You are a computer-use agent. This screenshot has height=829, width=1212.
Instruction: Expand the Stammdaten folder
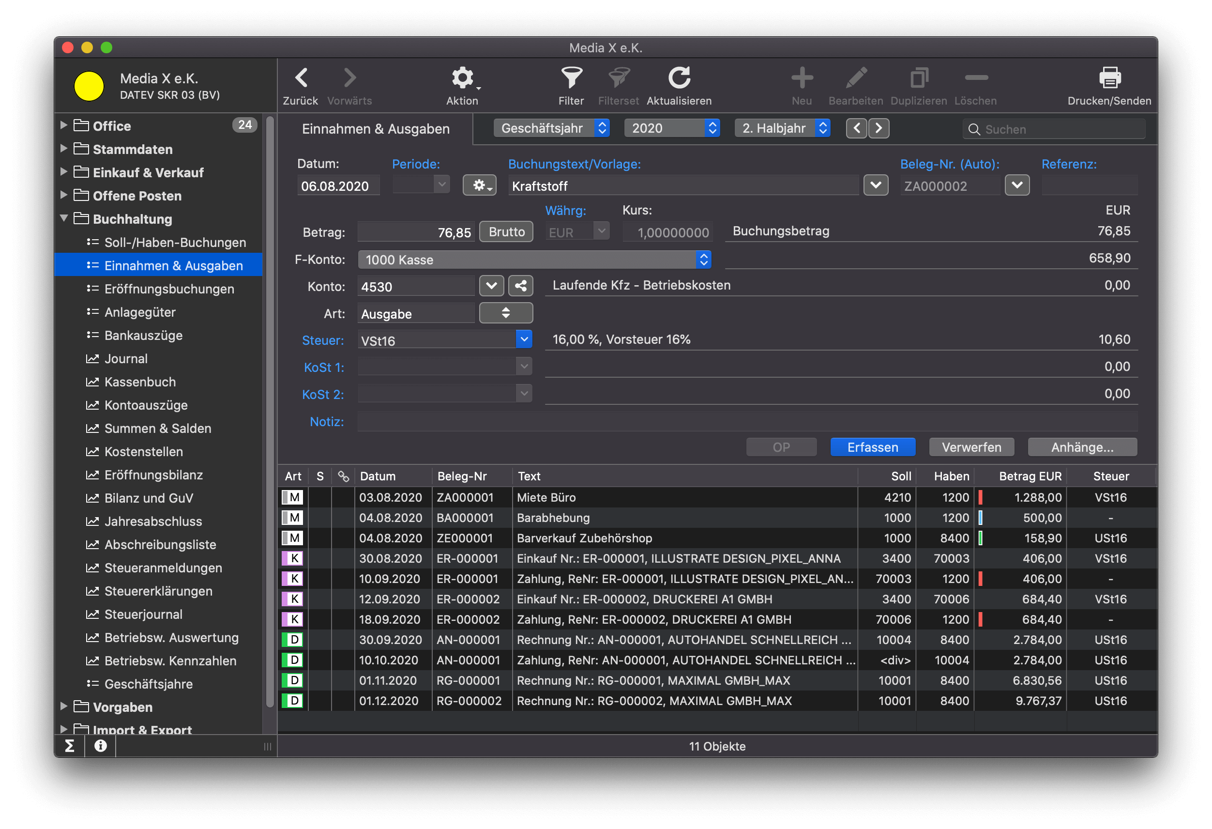pyautogui.click(x=63, y=149)
